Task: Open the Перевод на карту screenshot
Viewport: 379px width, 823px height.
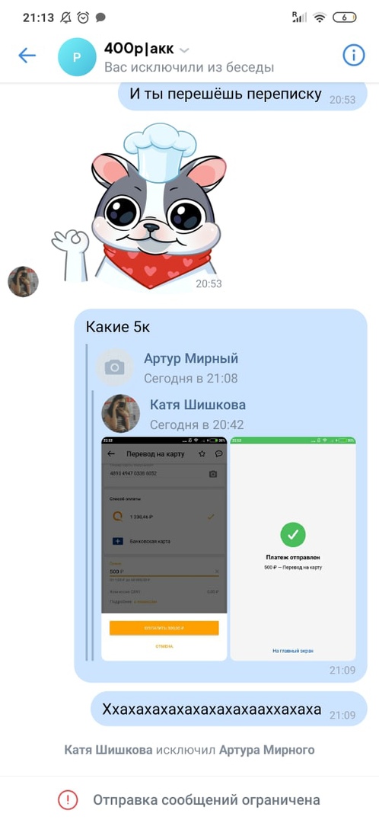Action: [164, 549]
